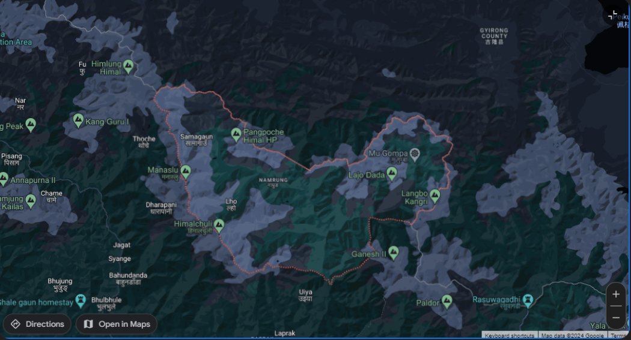Zoom in with the plus button
Viewport: 631px width, 340px height.
tap(615, 294)
